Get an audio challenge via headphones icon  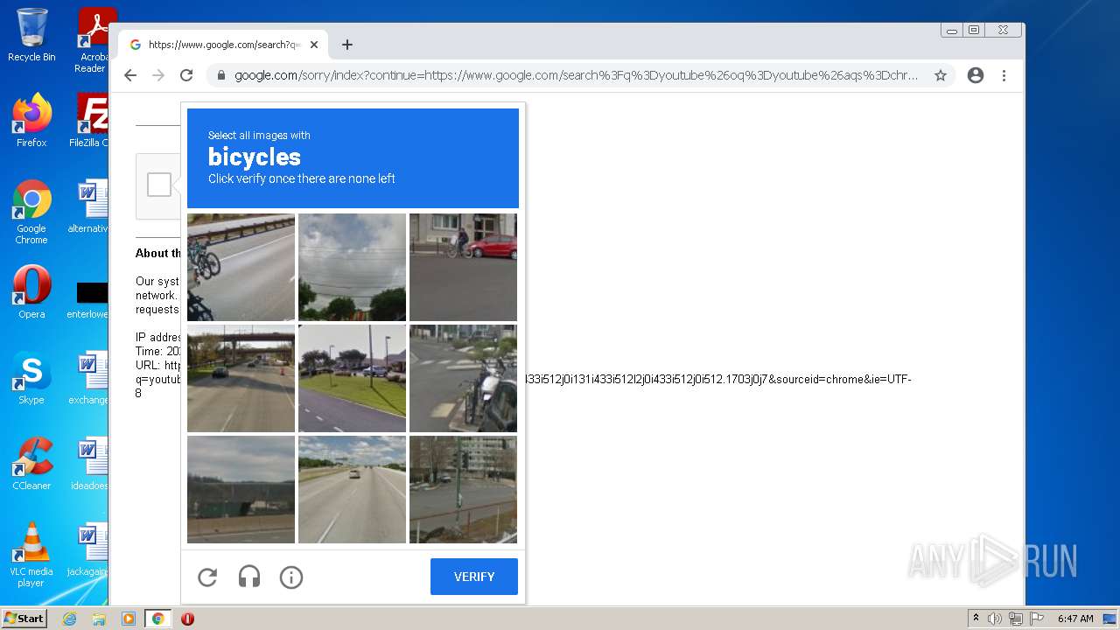click(x=249, y=577)
